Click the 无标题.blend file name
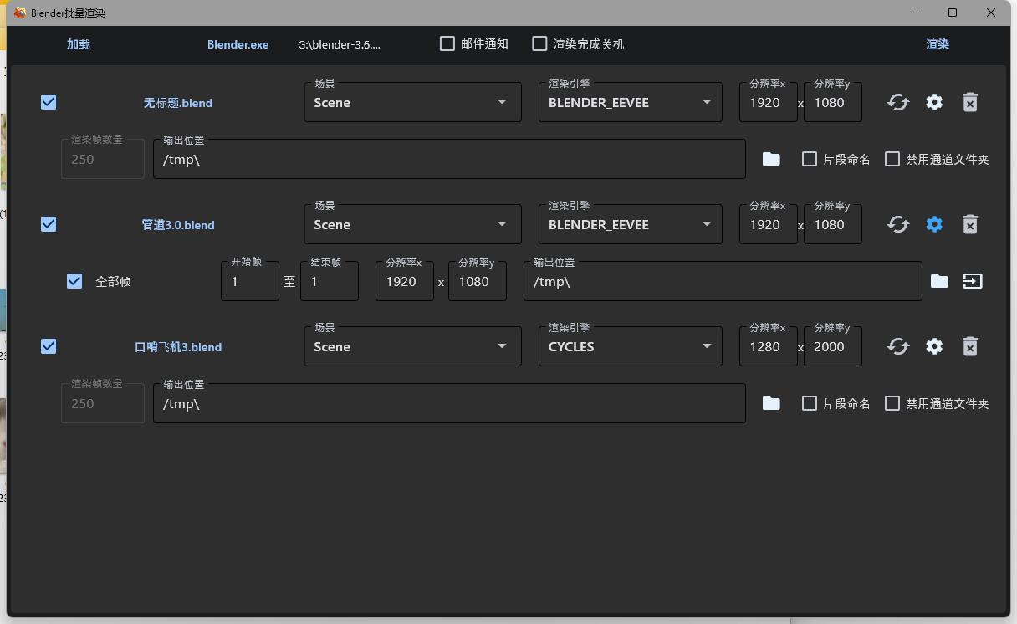Screen dimensions: 1017x624 178,103
